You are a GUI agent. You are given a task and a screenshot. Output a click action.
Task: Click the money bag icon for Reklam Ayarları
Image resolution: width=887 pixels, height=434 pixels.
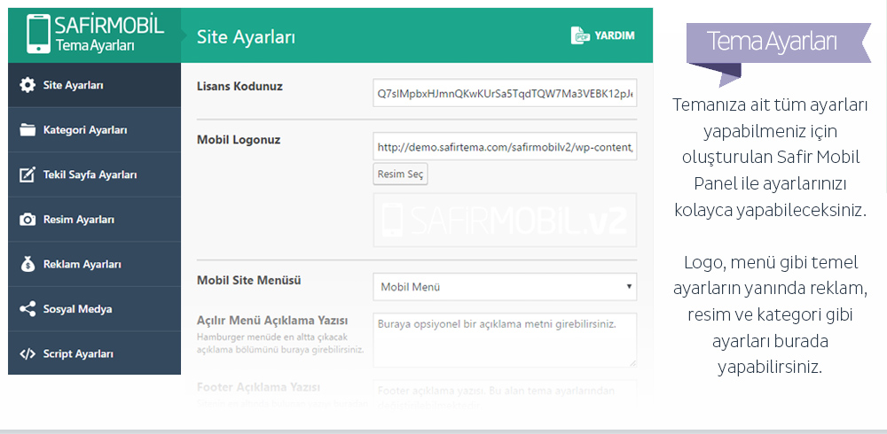click(27, 264)
